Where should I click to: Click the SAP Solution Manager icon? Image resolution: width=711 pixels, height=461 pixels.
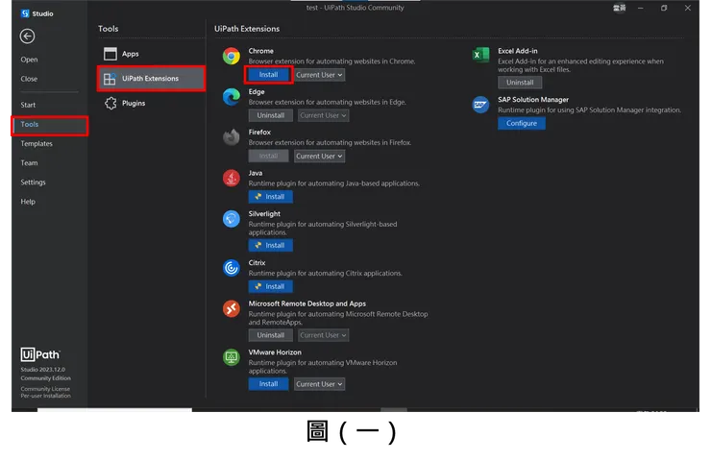pyautogui.click(x=480, y=105)
